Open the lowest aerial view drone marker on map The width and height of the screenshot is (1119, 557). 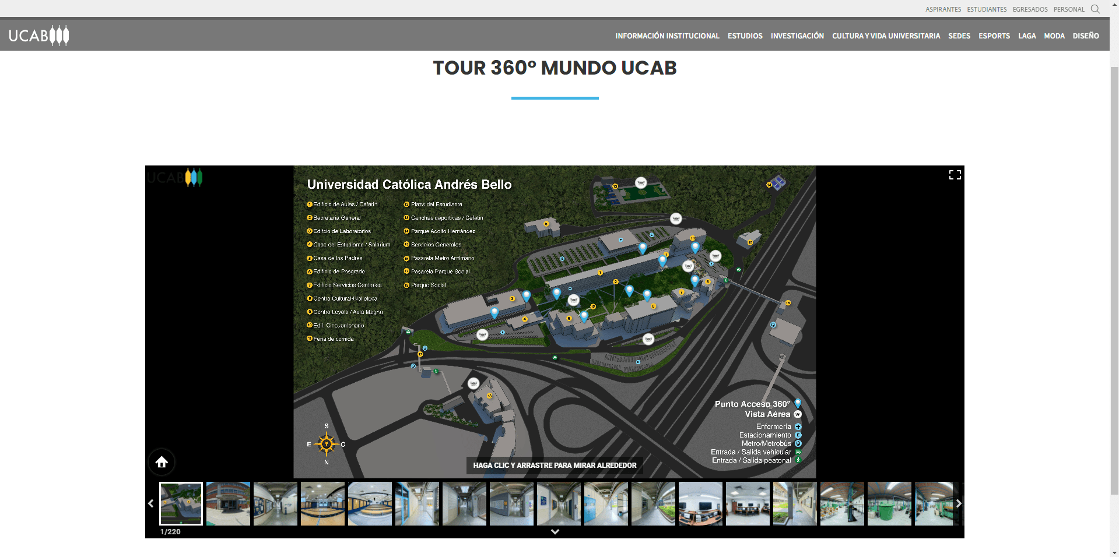pyautogui.click(x=473, y=383)
